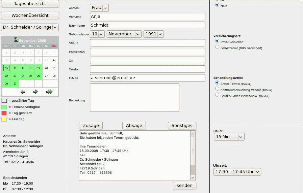
Task: Open the Anrede dropdown showing 'Frau'
Action: click(x=99, y=8)
